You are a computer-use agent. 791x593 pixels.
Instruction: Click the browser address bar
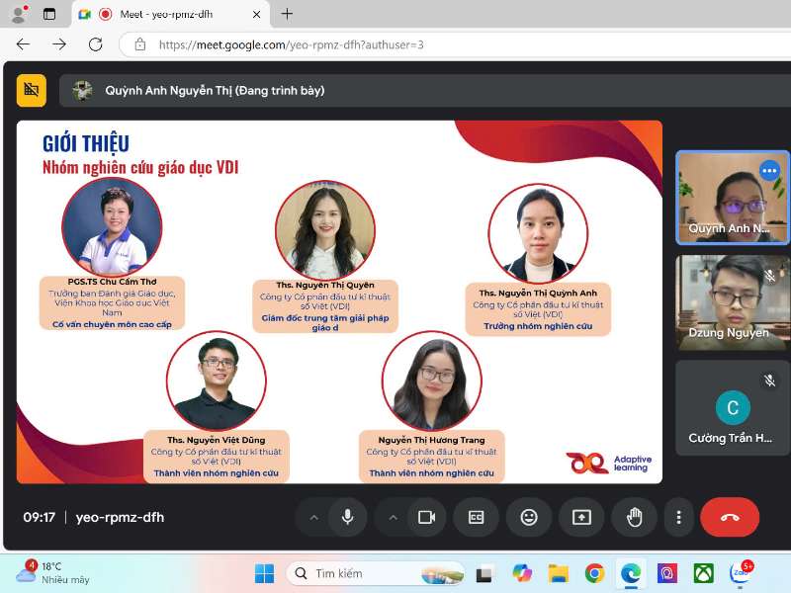(297, 43)
